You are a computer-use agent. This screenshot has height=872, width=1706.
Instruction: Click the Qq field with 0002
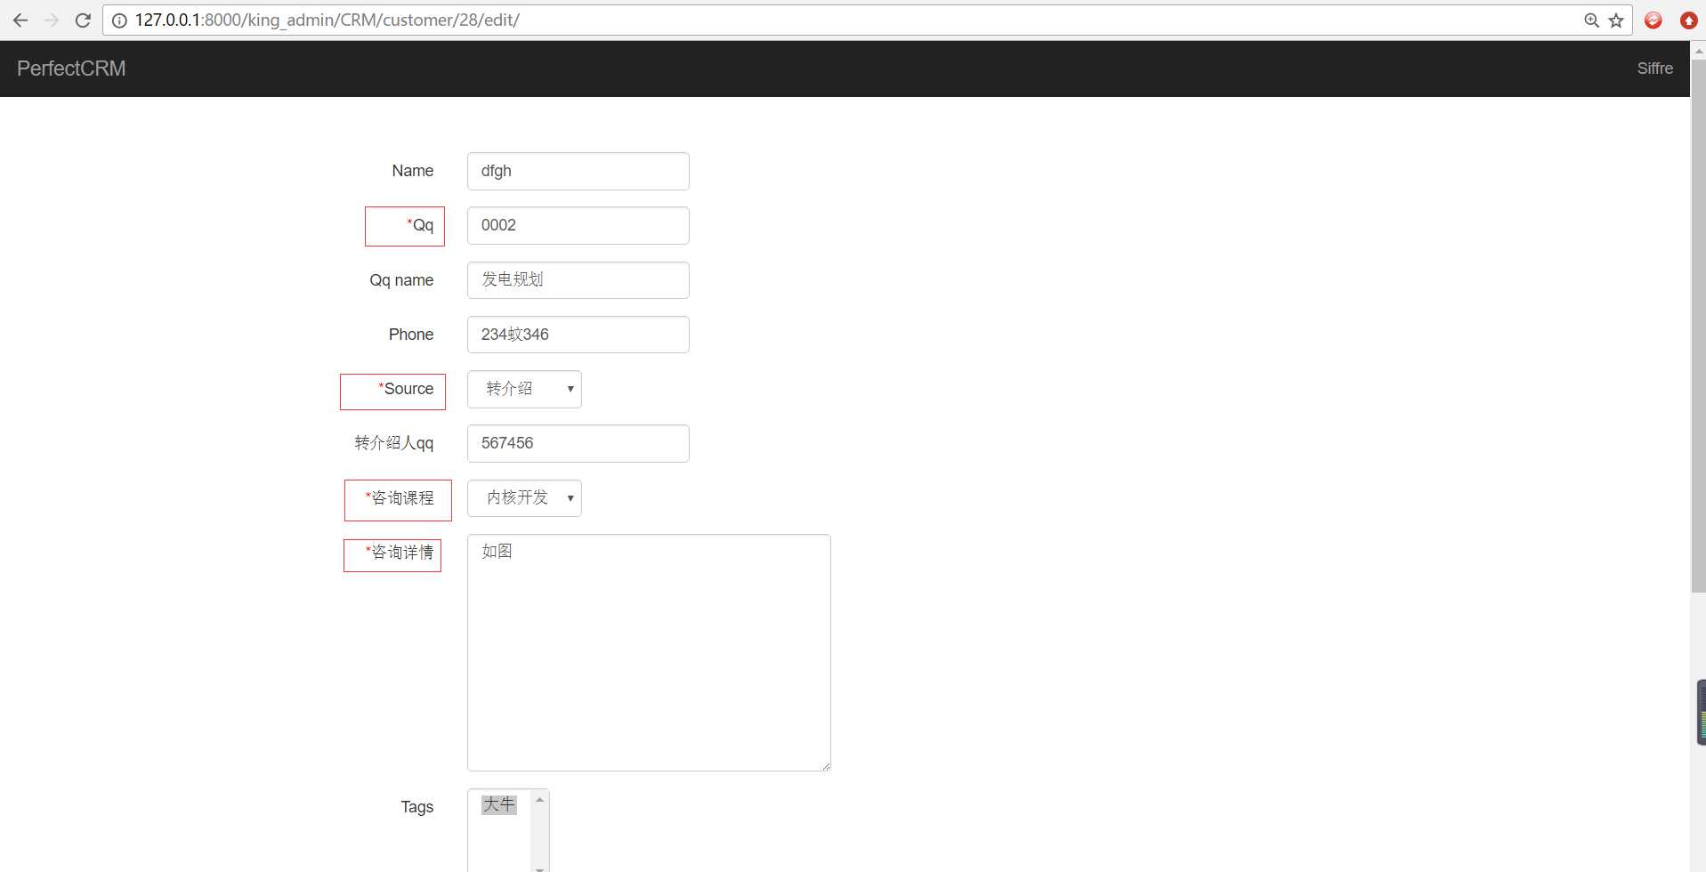[578, 225]
